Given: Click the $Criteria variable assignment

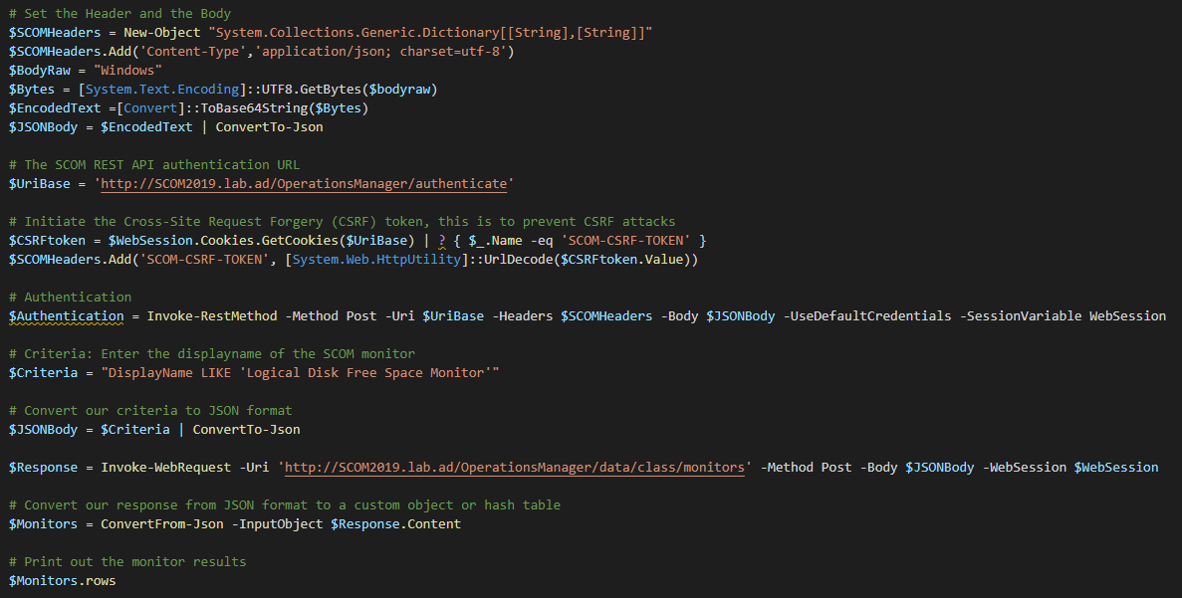Looking at the screenshot, I should tap(43, 373).
